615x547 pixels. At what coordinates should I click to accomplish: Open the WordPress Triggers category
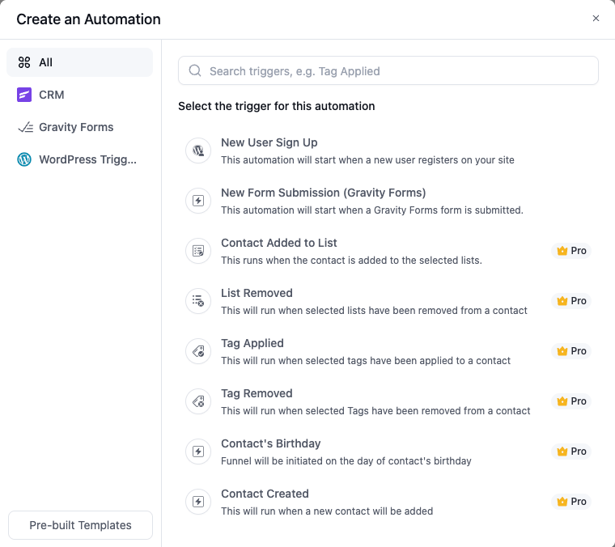(79, 159)
